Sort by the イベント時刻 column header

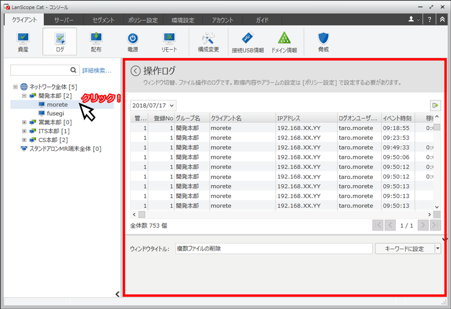coord(398,118)
